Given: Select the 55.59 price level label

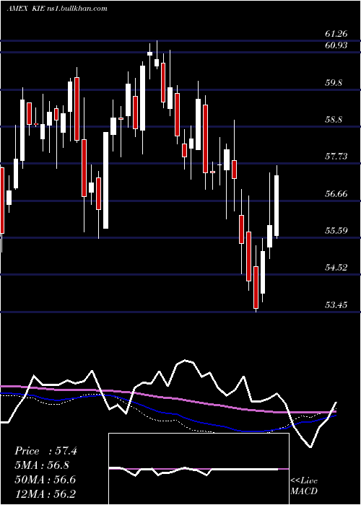Looking at the screenshot, I should coord(336,231).
